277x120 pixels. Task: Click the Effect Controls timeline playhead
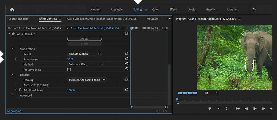(131, 29)
